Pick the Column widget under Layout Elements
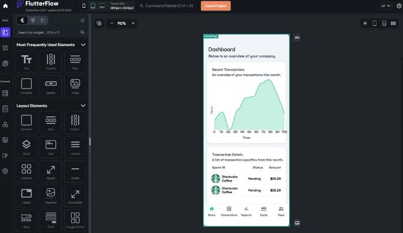The width and height of the screenshot is (403, 233). tap(76, 122)
